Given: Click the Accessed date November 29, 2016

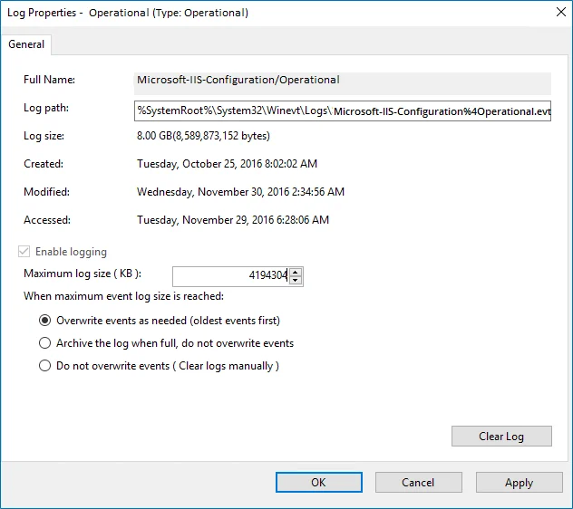Looking at the screenshot, I should [233, 220].
